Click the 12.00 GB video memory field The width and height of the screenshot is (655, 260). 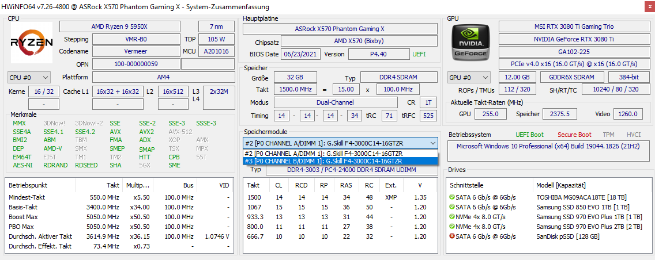(517, 78)
